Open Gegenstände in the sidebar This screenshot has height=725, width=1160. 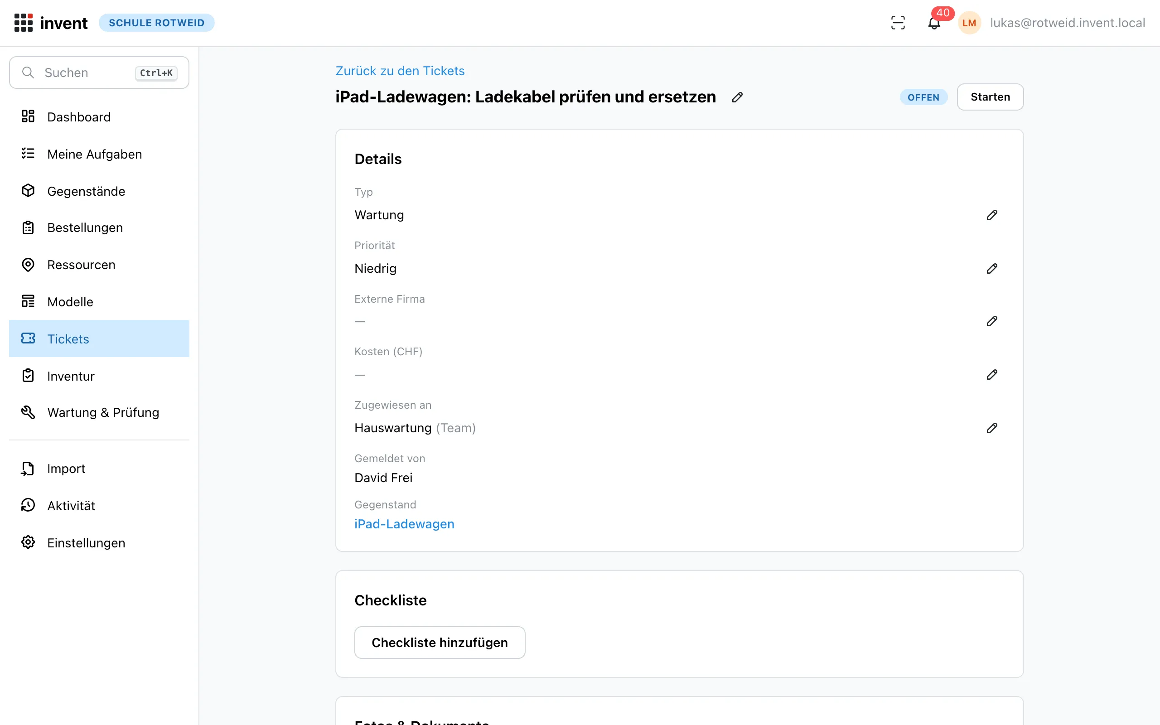pyautogui.click(x=99, y=191)
